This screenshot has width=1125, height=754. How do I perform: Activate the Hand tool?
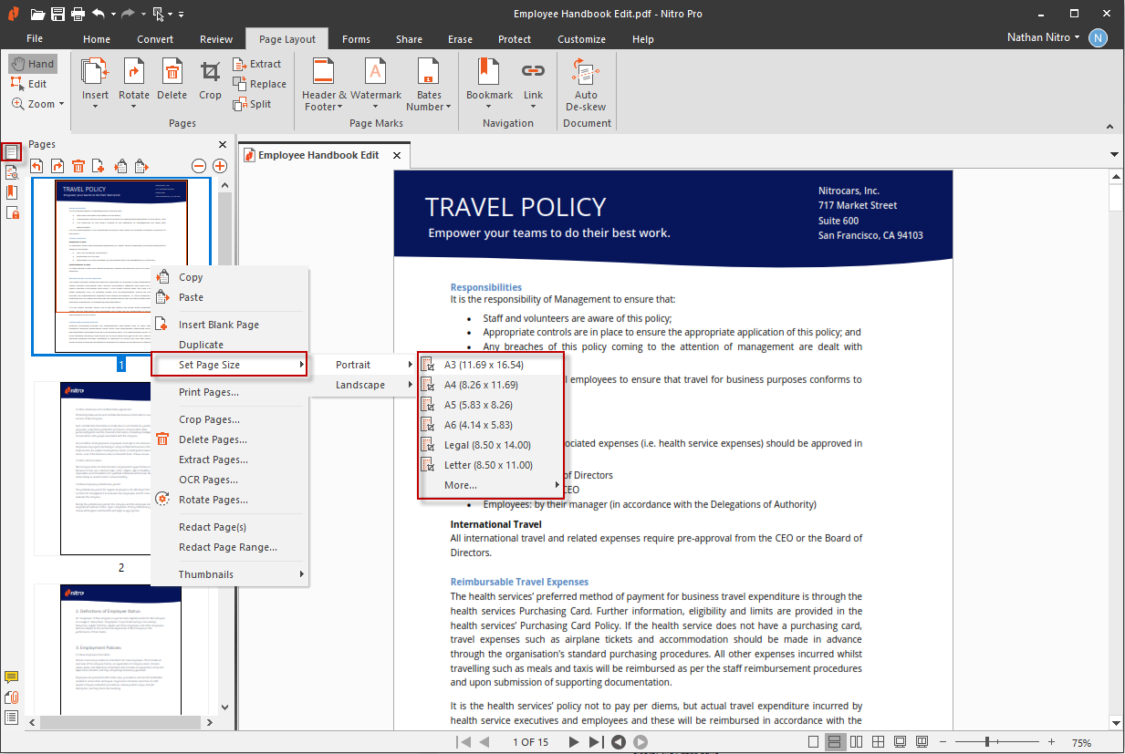33,64
